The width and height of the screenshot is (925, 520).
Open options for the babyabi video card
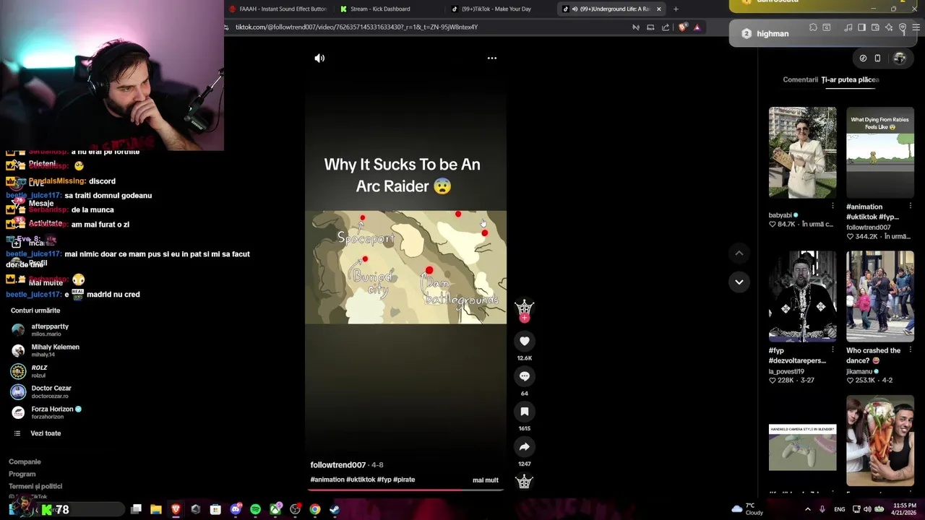pos(832,206)
